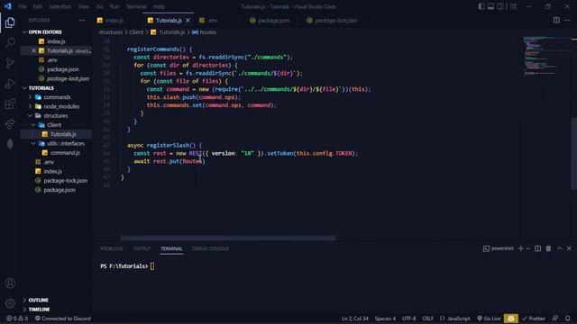Click Spaces: 4 indentation setting
Image resolution: width=577 pixels, height=324 pixels.
pos(385,319)
